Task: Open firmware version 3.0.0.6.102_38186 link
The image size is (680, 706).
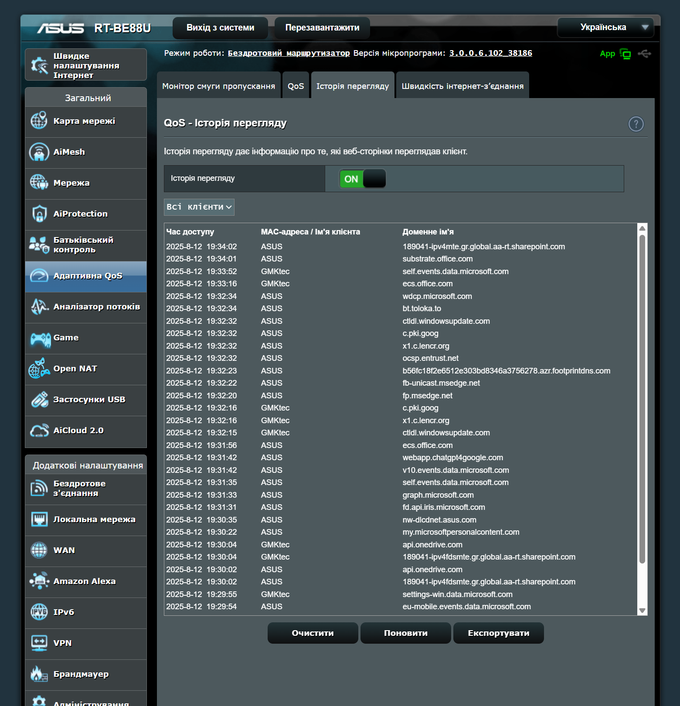Action: 491,53
